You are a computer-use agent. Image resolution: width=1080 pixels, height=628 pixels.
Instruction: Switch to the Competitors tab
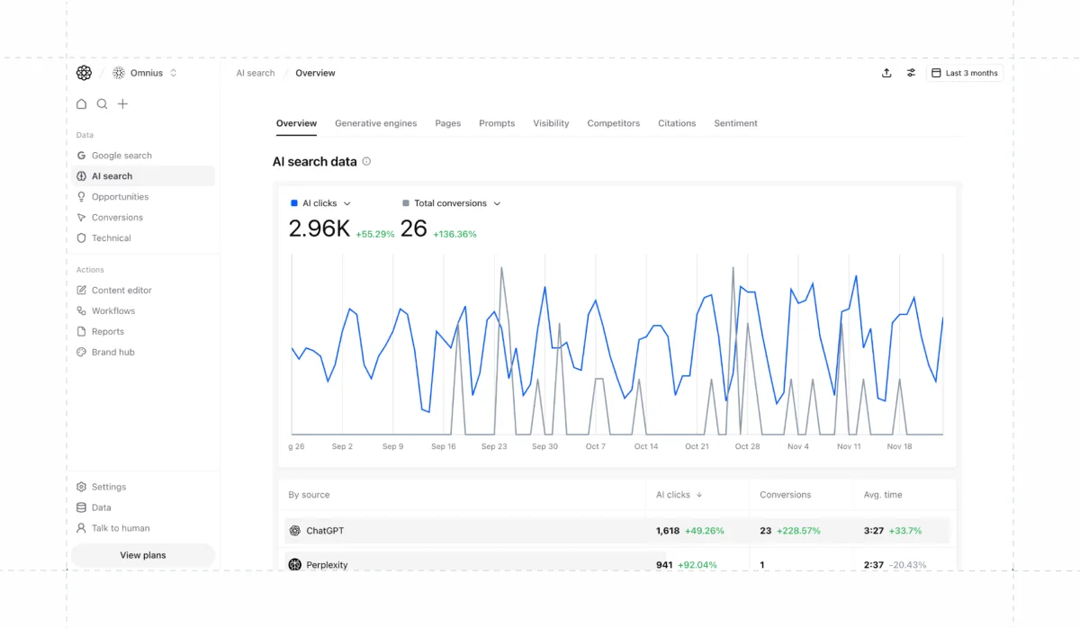pos(613,123)
